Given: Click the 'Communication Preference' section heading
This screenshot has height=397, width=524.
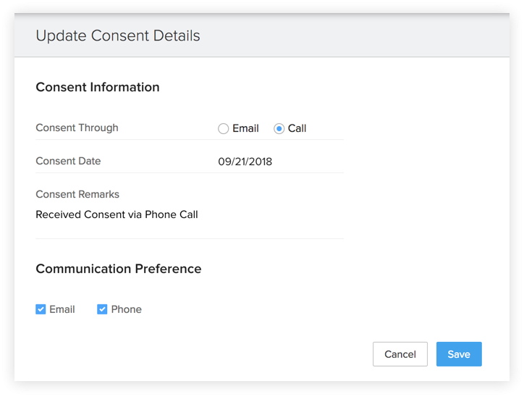Looking at the screenshot, I should click(119, 269).
